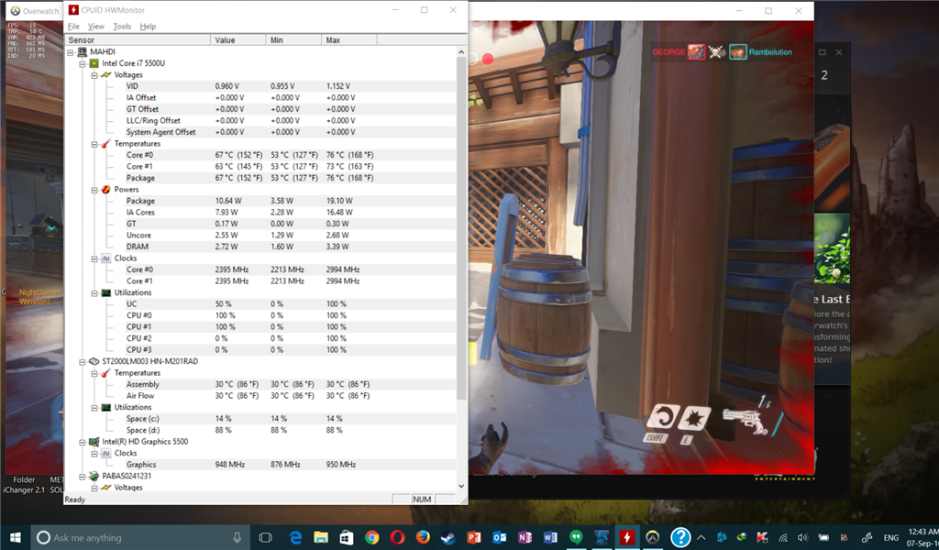This screenshot has width=939, height=550.
Task: Click the Powers flame icon
Action: click(x=106, y=189)
